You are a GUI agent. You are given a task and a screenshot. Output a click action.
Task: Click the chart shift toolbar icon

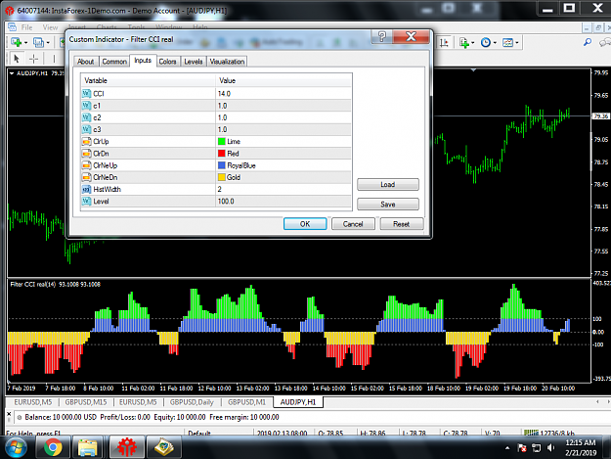(x=444, y=42)
